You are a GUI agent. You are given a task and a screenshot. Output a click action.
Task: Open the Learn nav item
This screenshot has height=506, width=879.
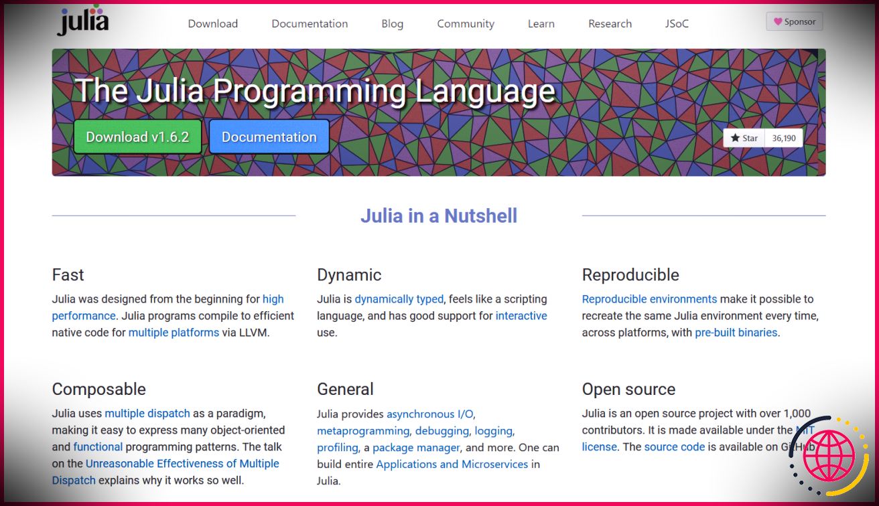[x=541, y=23]
